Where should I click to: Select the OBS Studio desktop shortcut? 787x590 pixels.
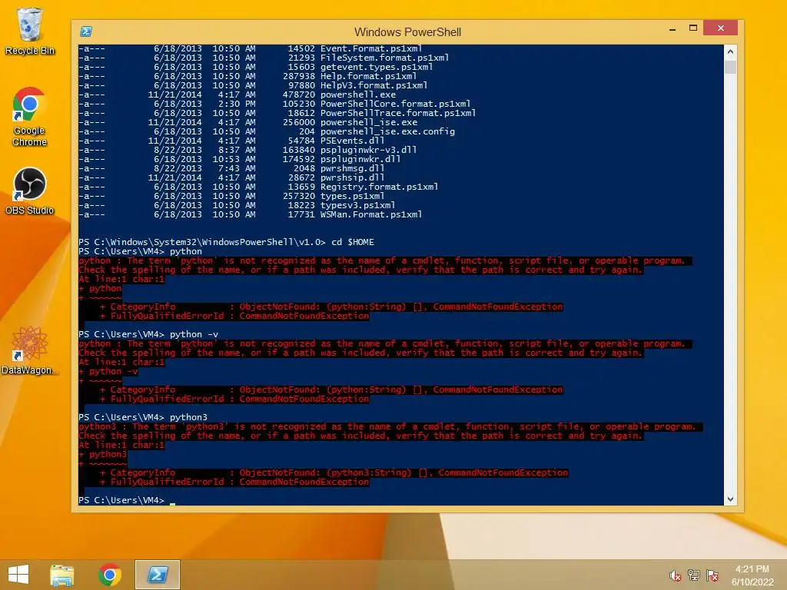pyautogui.click(x=29, y=191)
